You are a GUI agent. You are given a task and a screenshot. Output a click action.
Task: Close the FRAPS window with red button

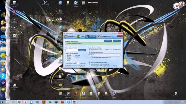click(x=120, y=36)
